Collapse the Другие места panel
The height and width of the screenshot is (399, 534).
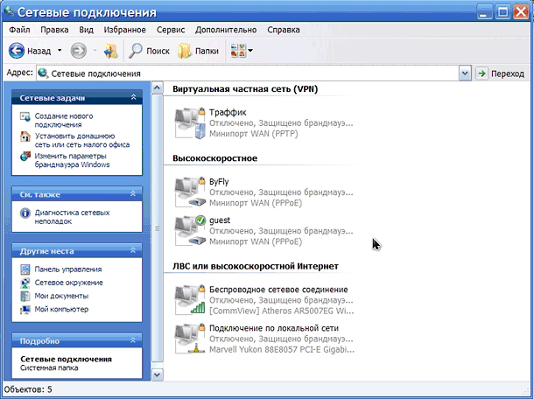133,251
